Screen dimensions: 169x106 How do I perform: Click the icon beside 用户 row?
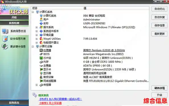pyautogui.click(x=41, y=20)
